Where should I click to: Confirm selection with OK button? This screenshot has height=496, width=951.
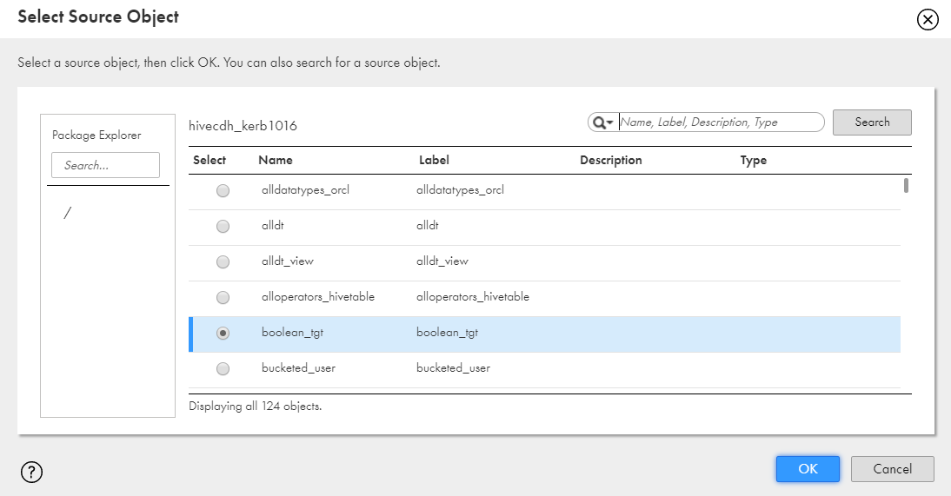click(x=808, y=469)
